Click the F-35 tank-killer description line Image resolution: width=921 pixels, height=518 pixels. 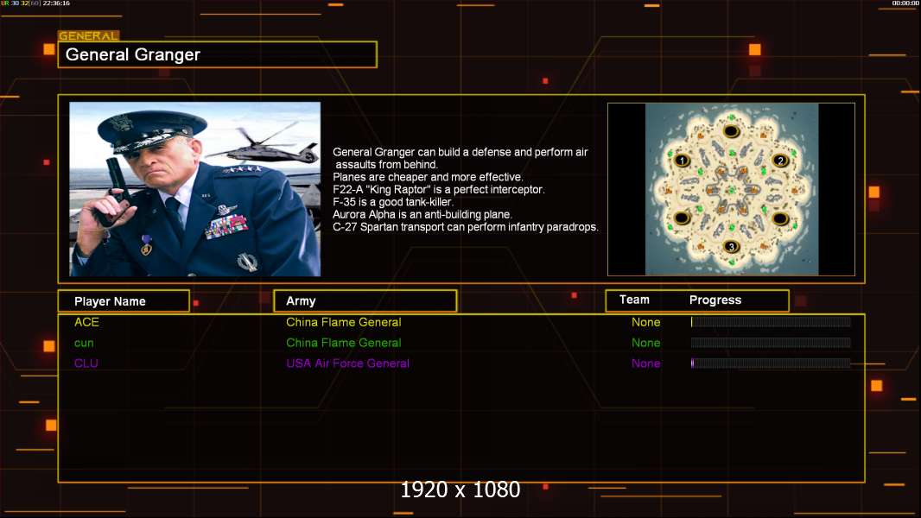pyautogui.click(x=393, y=202)
